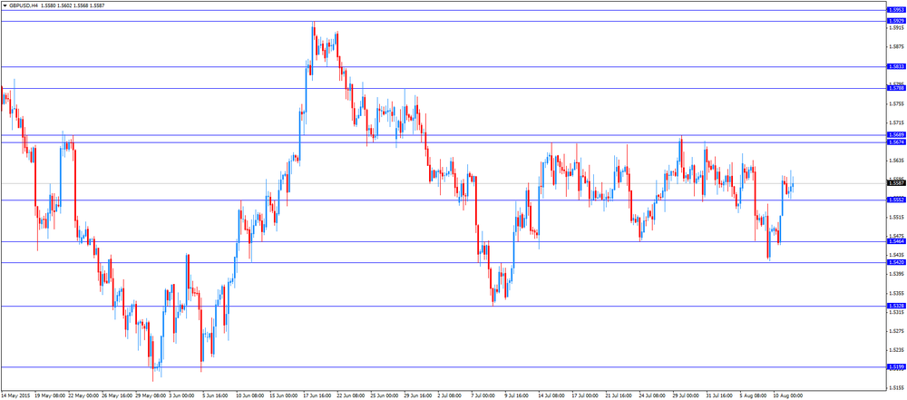Viewport: 907px width, 400px height.
Task: Click the GBPUSD,H4 chart title text
Action: (x=24, y=5)
